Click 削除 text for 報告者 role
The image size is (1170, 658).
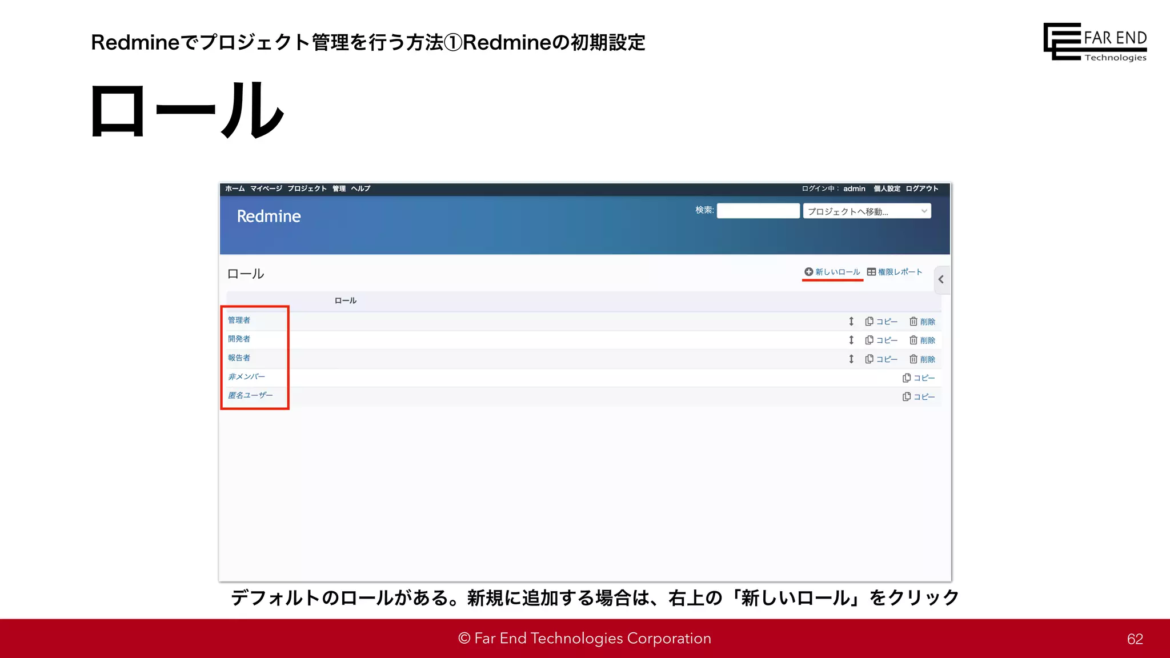coord(928,359)
